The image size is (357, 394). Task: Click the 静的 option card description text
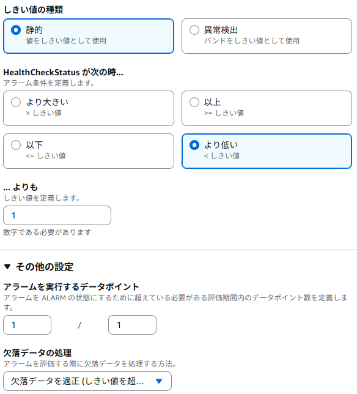click(x=66, y=41)
